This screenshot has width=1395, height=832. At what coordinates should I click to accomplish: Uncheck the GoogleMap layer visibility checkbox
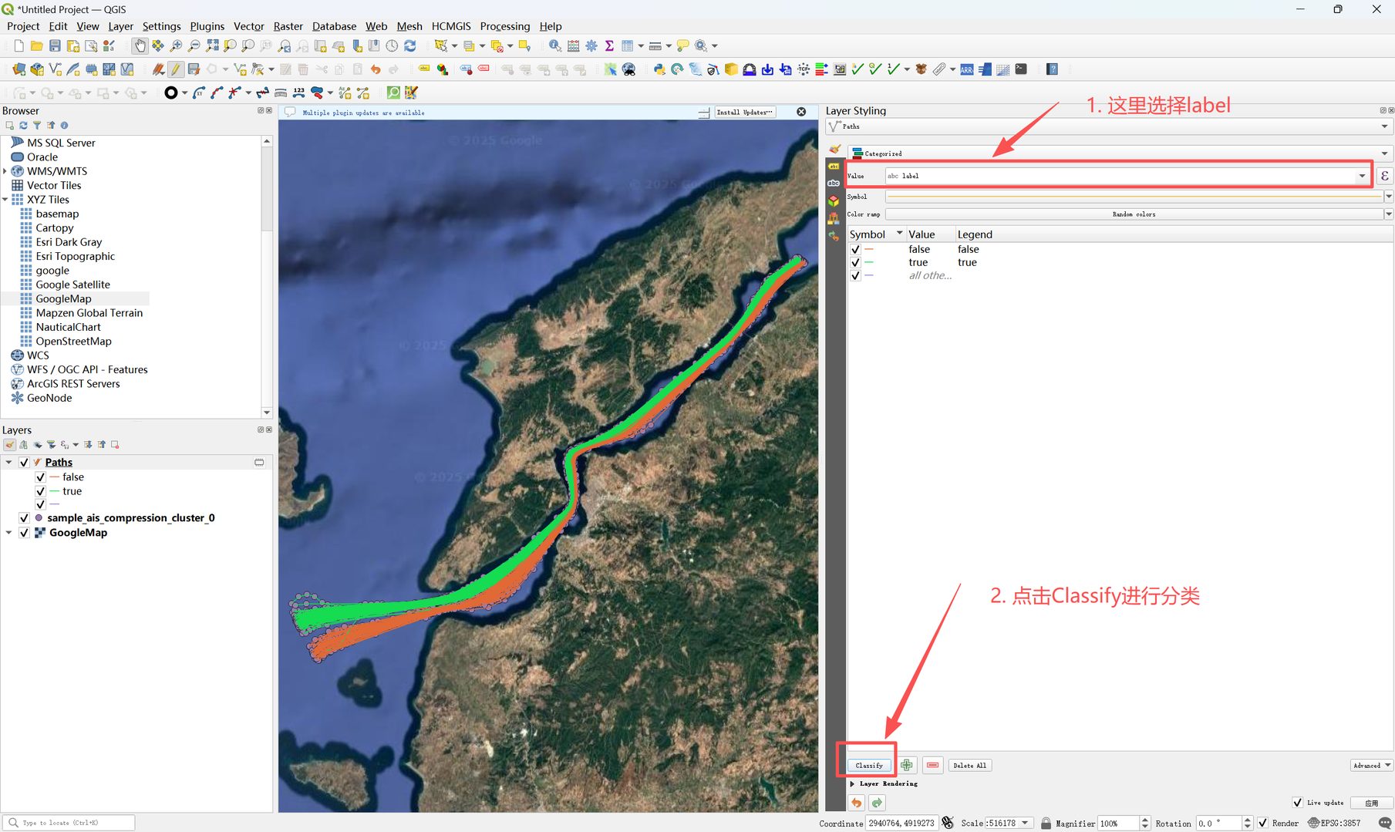tap(24, 533)
